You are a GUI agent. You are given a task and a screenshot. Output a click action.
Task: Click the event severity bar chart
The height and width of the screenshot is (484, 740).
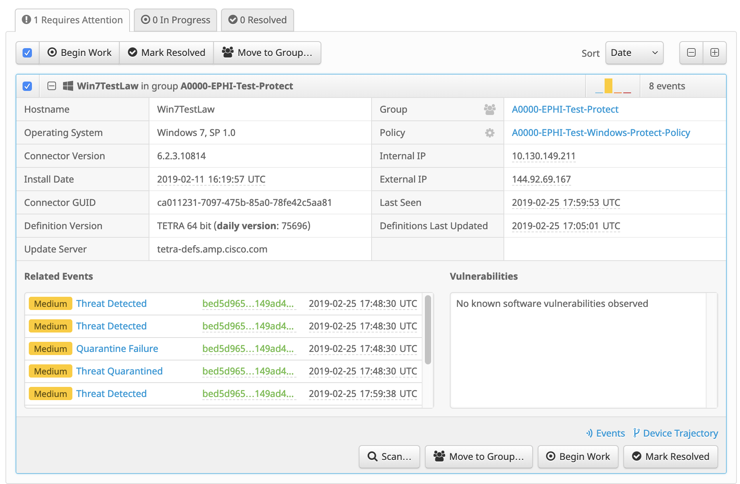[613, 86]
